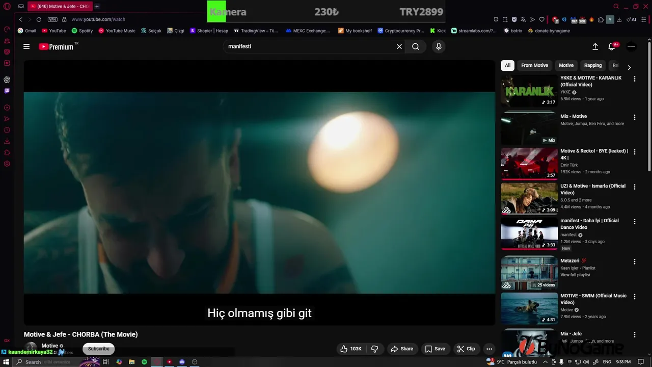Open ChatGPT in the Opera sidebar
The width and height of the screenshot is (652, 367).
7,80
